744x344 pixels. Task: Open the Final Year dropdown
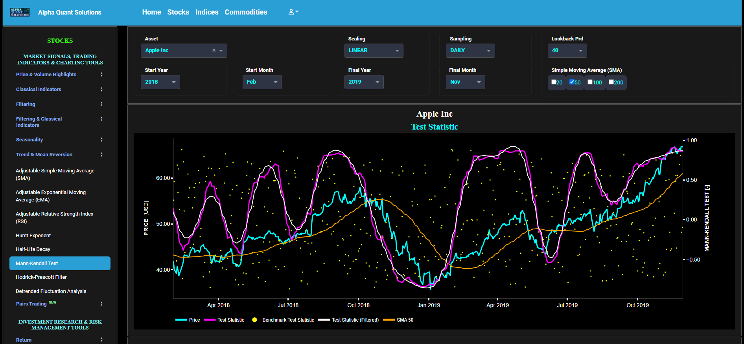coord(364,82)
